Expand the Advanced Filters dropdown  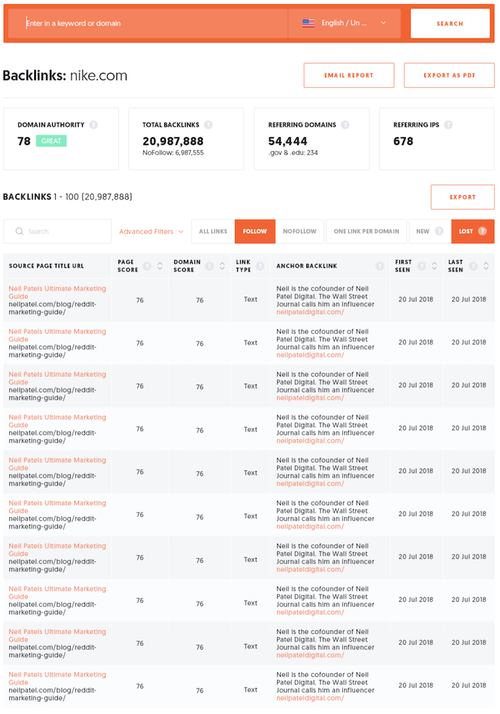coord(151,232)
